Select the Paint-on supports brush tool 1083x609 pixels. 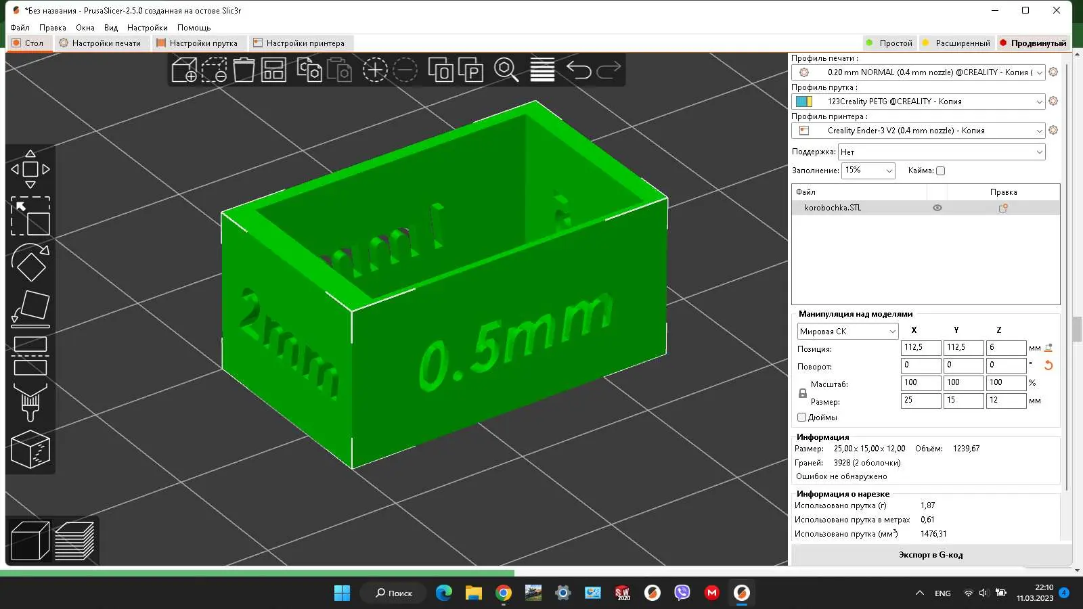(x=30, y=402)
